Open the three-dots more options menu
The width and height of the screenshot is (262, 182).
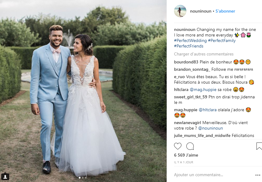(x=258, y=175)
